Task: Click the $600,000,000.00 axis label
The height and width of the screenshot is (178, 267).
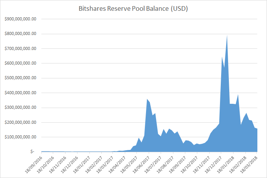Action: coord(20,63)
